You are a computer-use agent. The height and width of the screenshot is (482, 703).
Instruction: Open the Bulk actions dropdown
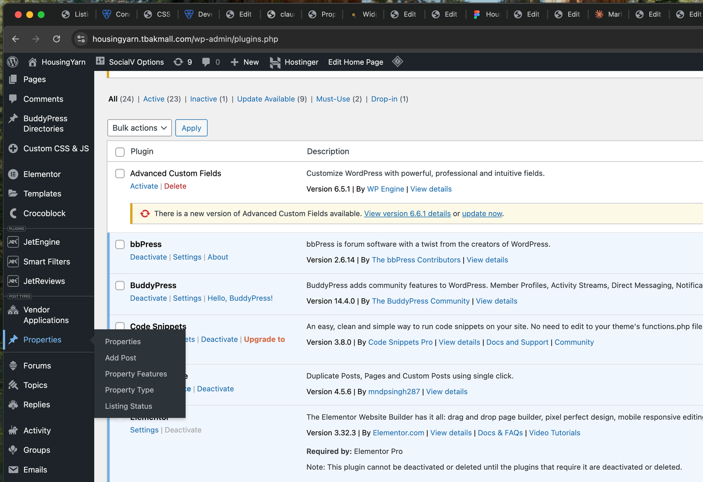tap(139, 128)
